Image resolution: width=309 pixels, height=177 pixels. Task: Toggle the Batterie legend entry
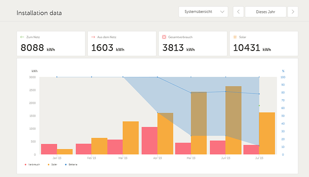pyautogui.click(x=71, y=164)
